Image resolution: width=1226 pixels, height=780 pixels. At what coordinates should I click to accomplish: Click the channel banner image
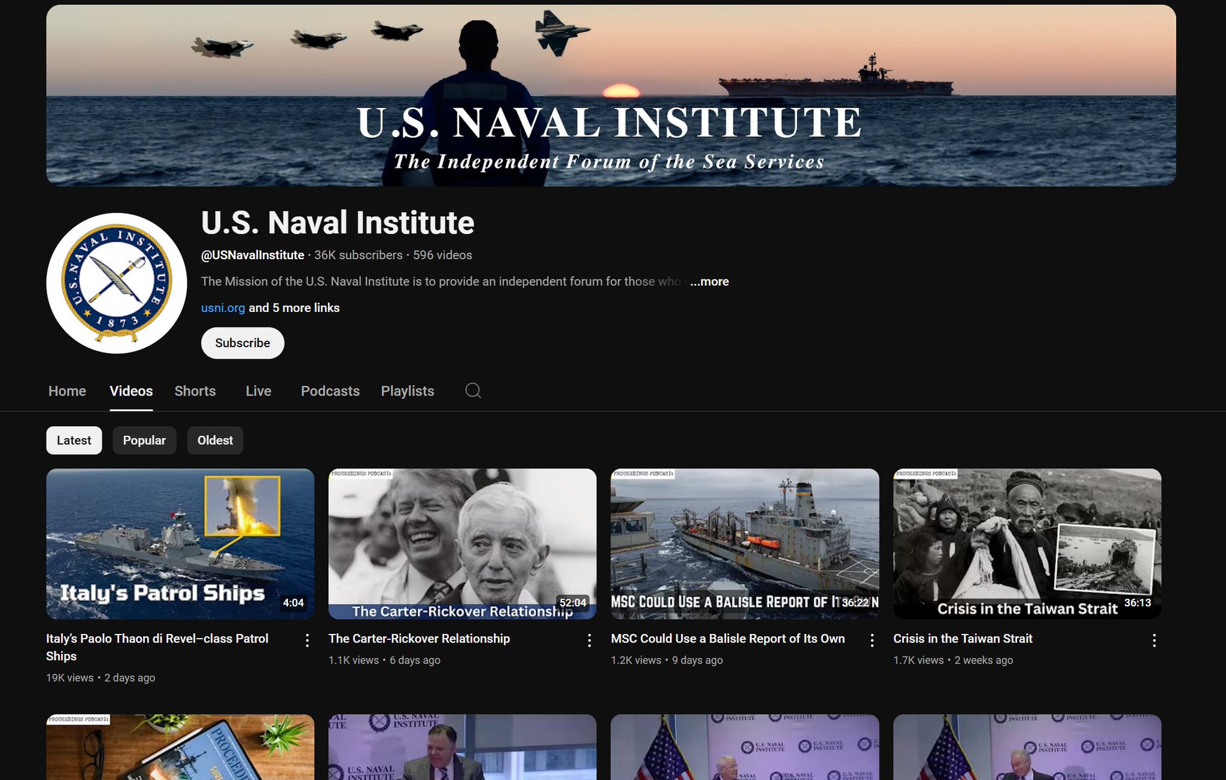click(x=611, y=96)
